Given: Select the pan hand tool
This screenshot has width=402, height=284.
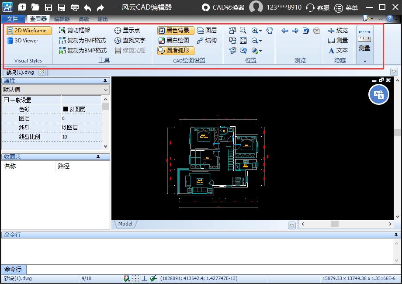Looking at the screenshot, I should 270,31.
